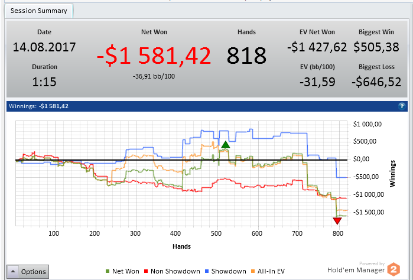The width and height of the screenshot is (413, 280).
Task: Toggle the All-In EV legend entry
Action: (x=268, y=271)
